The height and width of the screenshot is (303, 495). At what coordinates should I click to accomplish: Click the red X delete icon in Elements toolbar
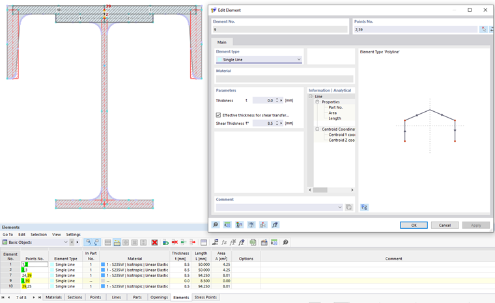[x=154, y=243]
